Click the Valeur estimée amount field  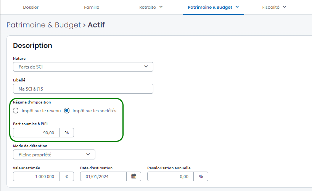[36, 177]
